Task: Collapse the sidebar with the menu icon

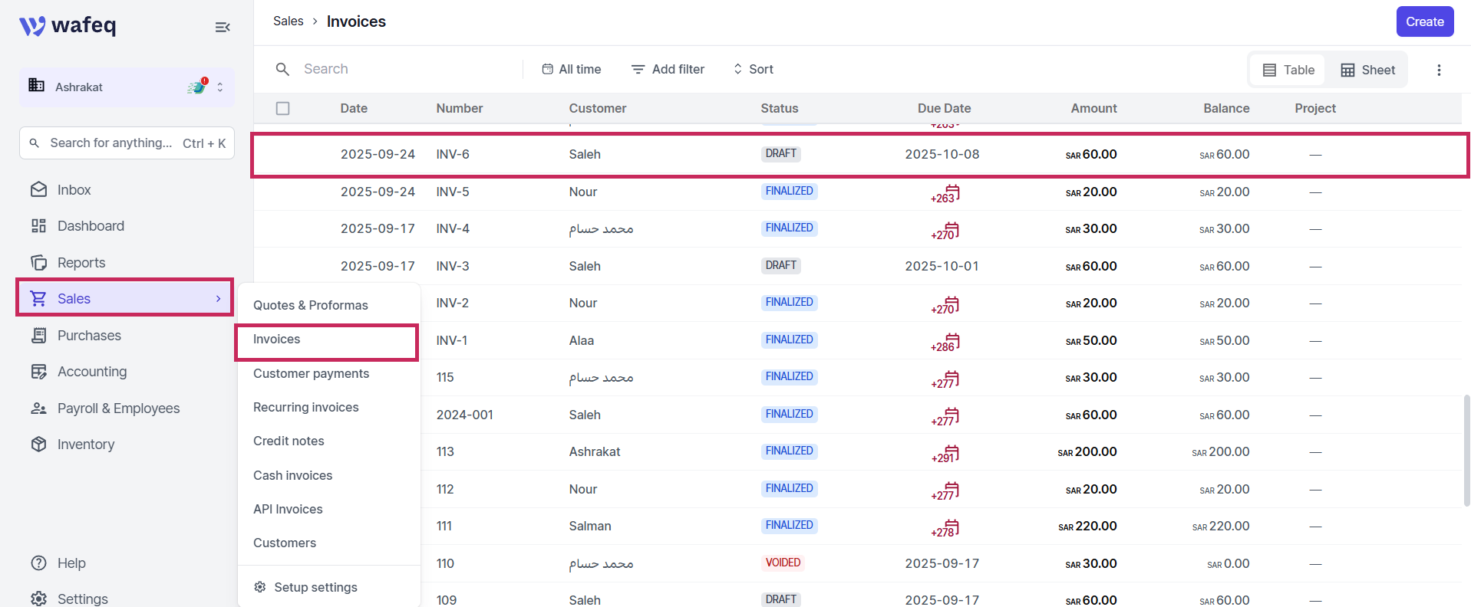Action: tap(223, 28)
